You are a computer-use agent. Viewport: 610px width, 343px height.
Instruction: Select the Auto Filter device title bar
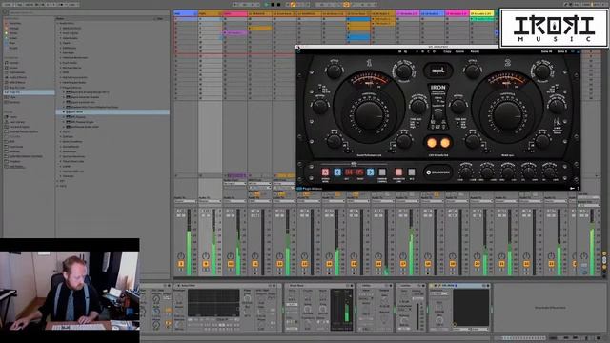(x=227, y=286)
